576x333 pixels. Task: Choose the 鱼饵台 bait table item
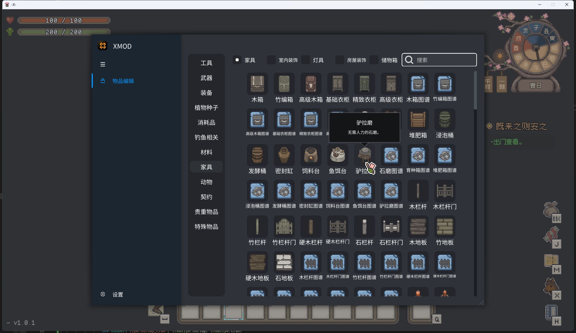tap(337, 155)
